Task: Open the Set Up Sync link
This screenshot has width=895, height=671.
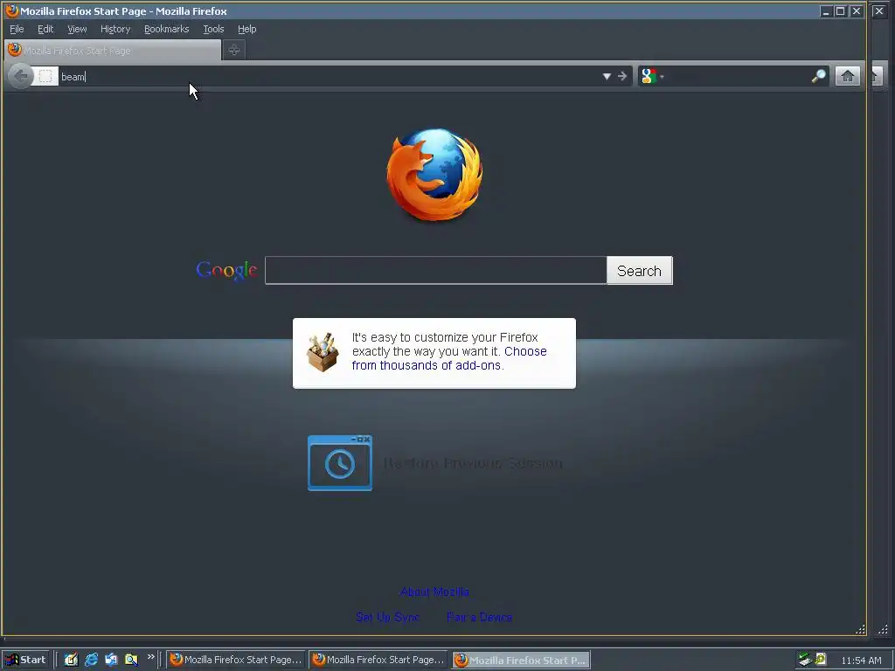Action: coord(387,617)
